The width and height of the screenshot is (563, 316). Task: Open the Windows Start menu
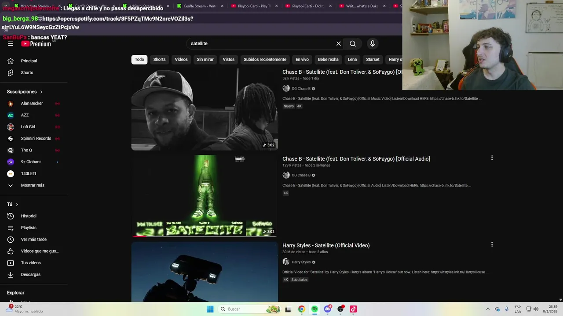210,309
